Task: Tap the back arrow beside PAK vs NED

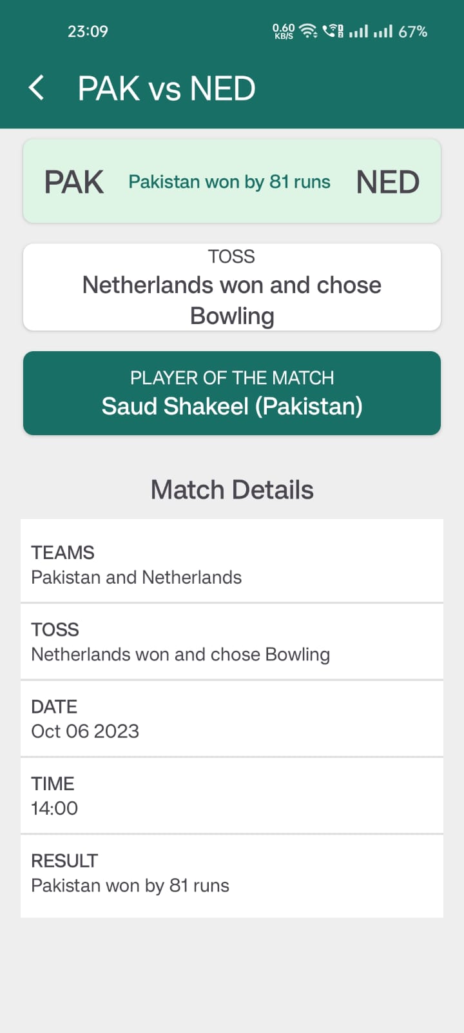Action: 37,87
